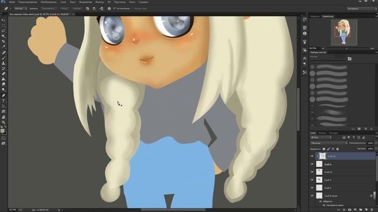The height and width of the screenshot is (212, 378).
Task: Select the Path Selection tool
Action: (4, 106)
